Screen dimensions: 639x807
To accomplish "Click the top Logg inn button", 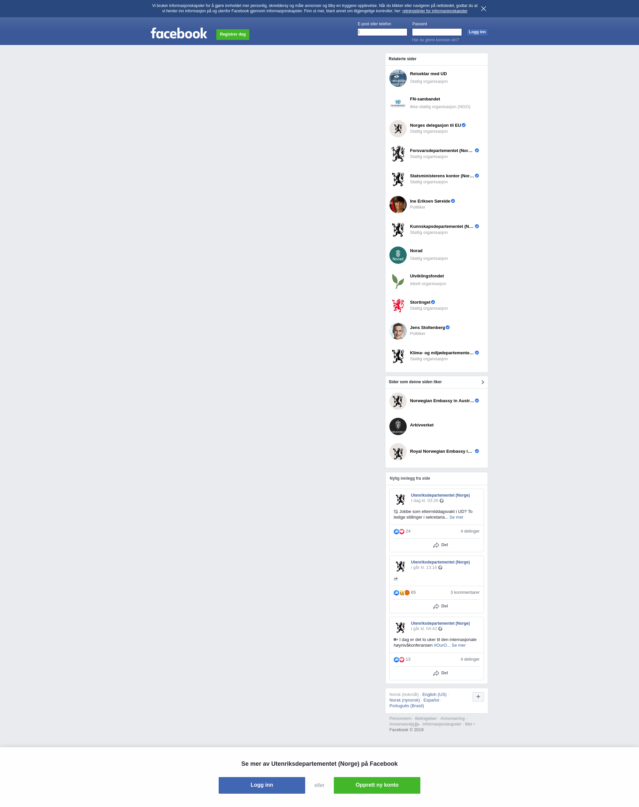I will tap(477, 32).
